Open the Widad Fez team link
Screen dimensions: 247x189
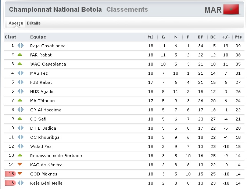coord(41,147)
